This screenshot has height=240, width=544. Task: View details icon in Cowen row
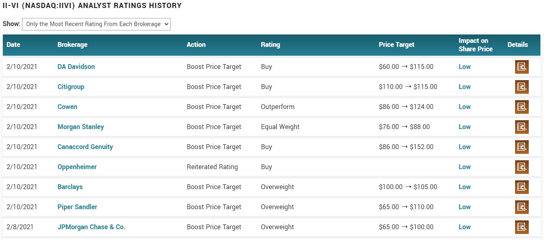point(522,107)
